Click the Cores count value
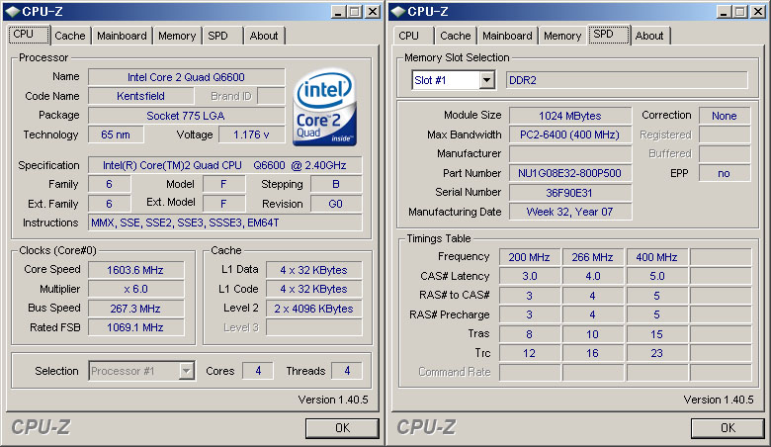Image resolution: width=771 pixels, height=447 pixels. click(x=258, y=371)
